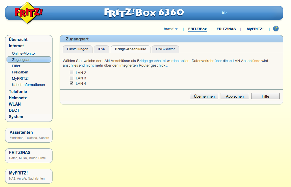This screenshot has width=291, height=187.
Task: Open the MyFRITZ! header link
Action: pos(255,29)
